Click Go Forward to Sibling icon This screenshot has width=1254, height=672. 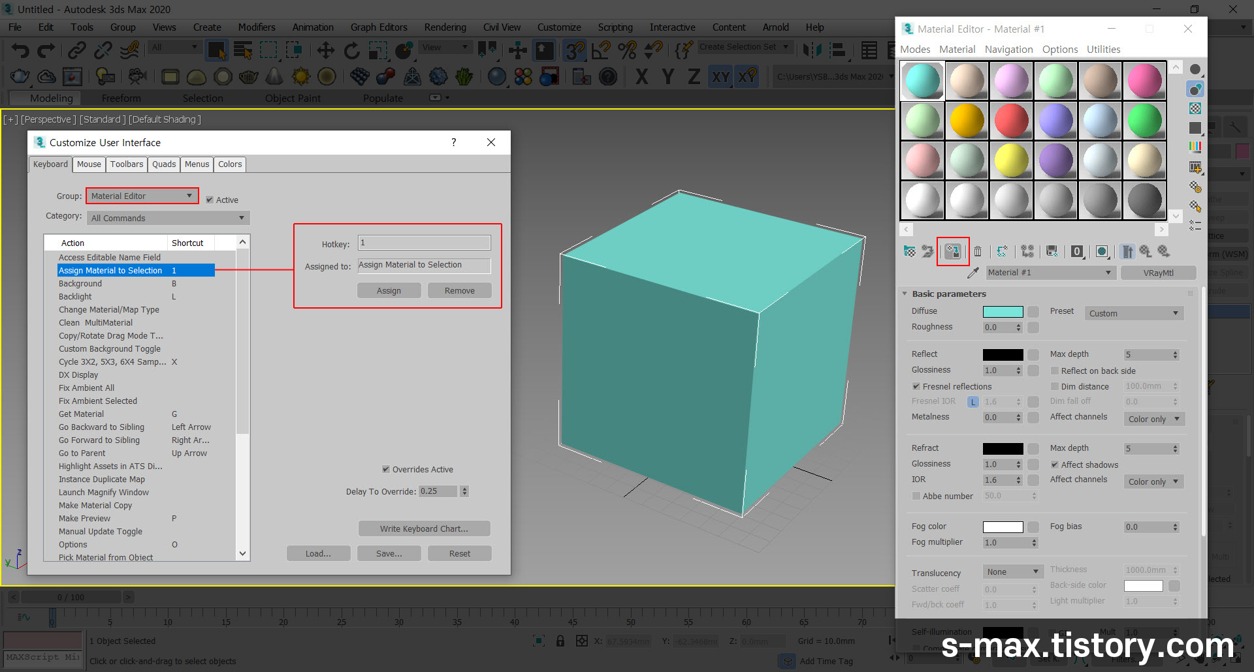(1164, 251)
